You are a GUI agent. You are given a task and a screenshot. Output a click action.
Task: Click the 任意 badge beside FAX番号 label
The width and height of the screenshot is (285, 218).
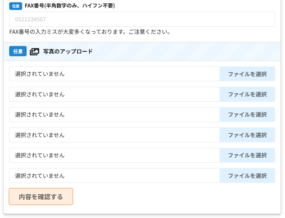(x=16, y=6)
